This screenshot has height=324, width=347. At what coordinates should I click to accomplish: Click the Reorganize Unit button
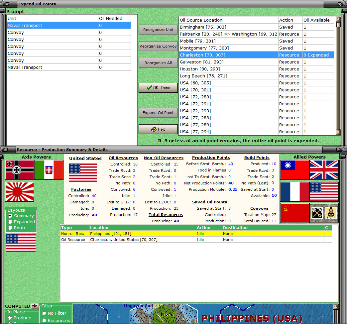[158, 30]
